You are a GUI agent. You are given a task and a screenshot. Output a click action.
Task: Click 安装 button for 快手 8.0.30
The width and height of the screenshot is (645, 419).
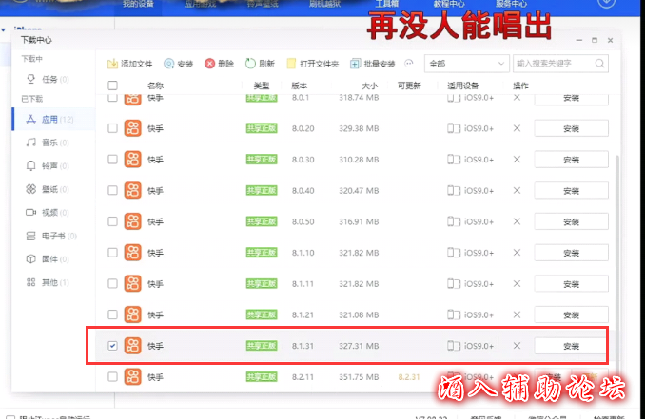click(571, 160)
